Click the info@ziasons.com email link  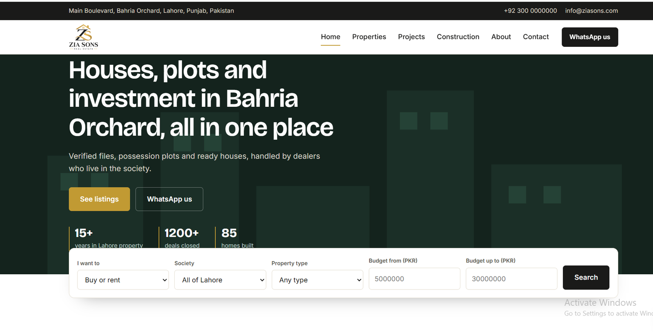[x=591, y=11]
